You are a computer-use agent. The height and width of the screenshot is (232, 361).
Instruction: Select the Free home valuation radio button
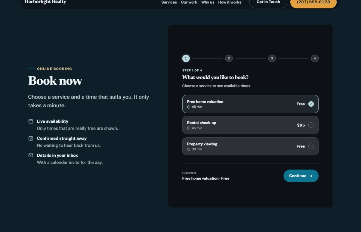[311, 104]
